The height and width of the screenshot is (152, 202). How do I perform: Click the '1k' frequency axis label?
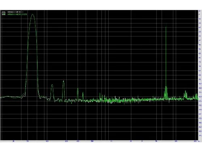[x=112, y=141]
